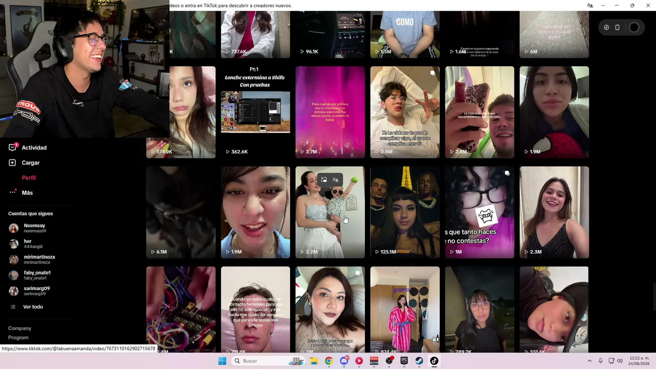Screen dimensions: 656x369
Task: Play the 'La vida no te puede complicar' video
Action: click(405, 112)
